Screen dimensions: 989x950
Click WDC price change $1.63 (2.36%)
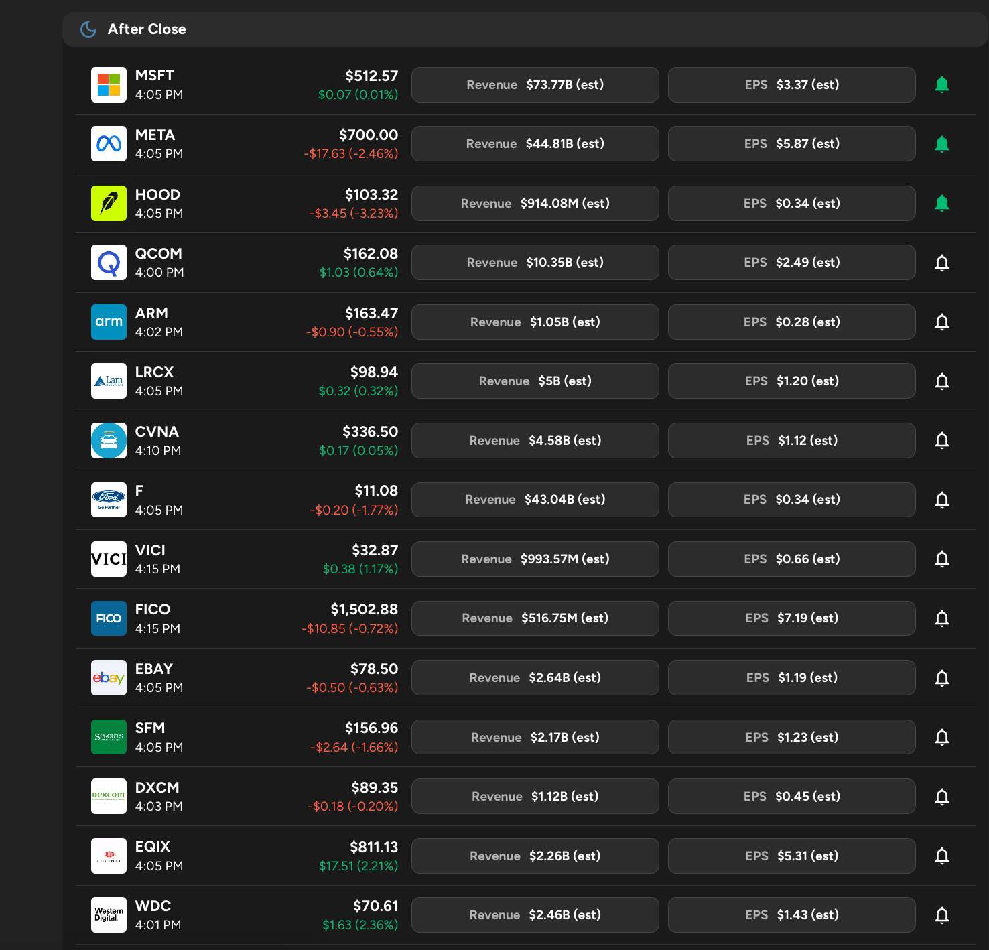[360, 925]
